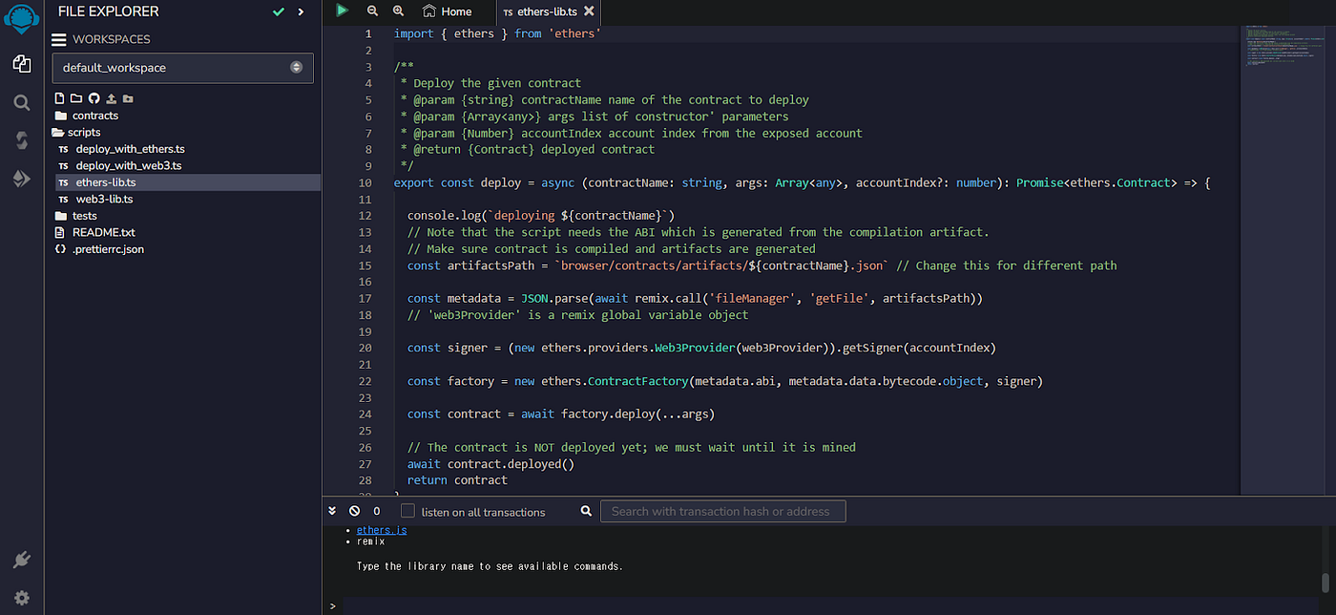Click line number 1 in gutter

pos(368,33)
